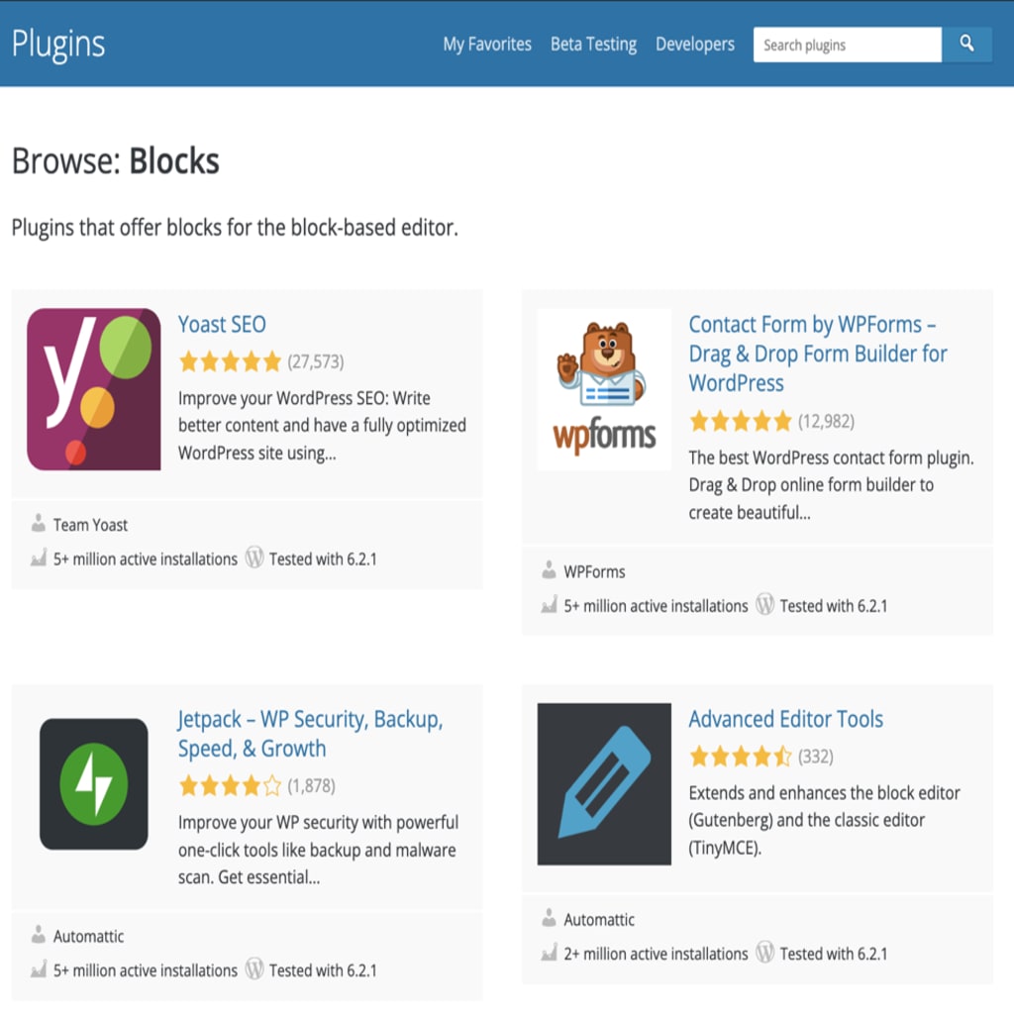This screenshot has width=1014, height=1014.
Task: Go to Developers section
Action: point(694,45)
